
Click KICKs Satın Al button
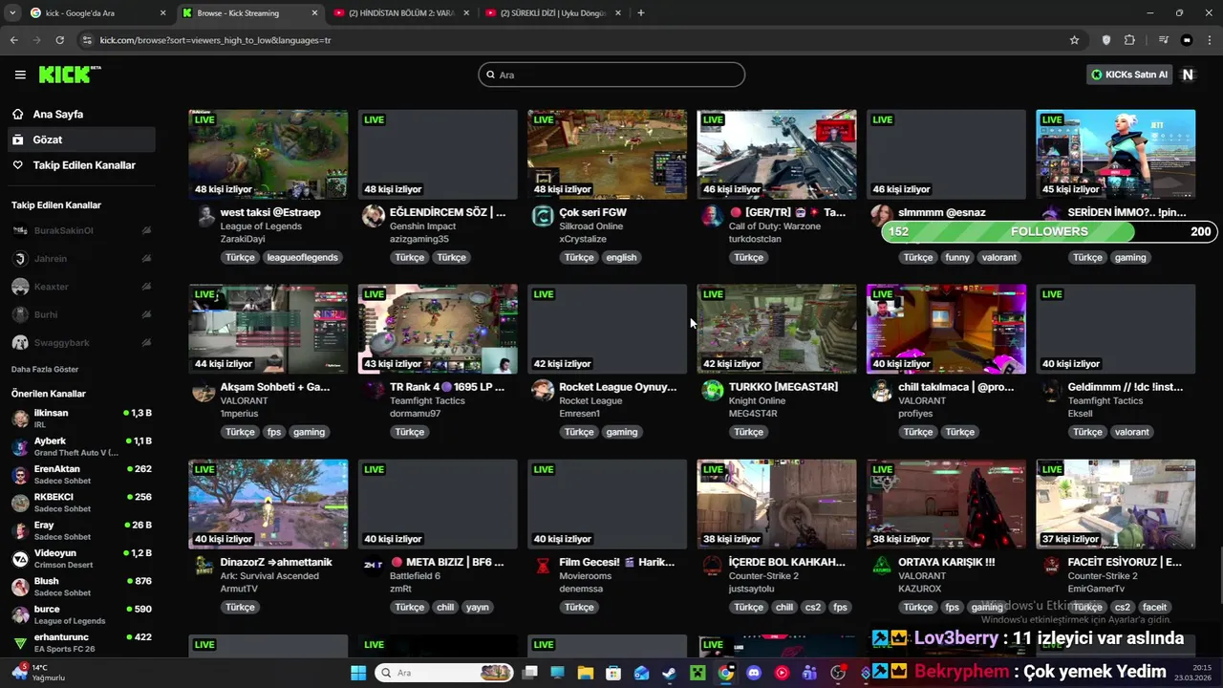click(1129, 75)
